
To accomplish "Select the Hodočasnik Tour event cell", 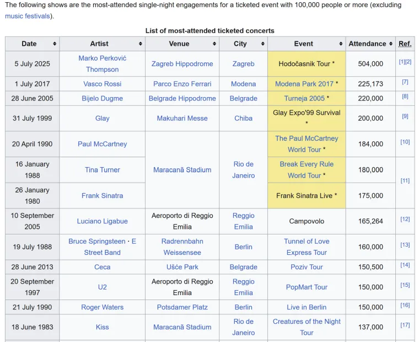I will [x=307, y=64].
